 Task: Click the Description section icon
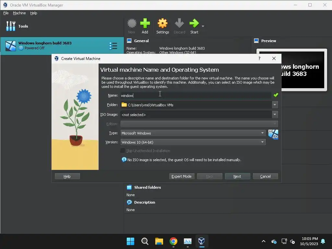(129, 202)
